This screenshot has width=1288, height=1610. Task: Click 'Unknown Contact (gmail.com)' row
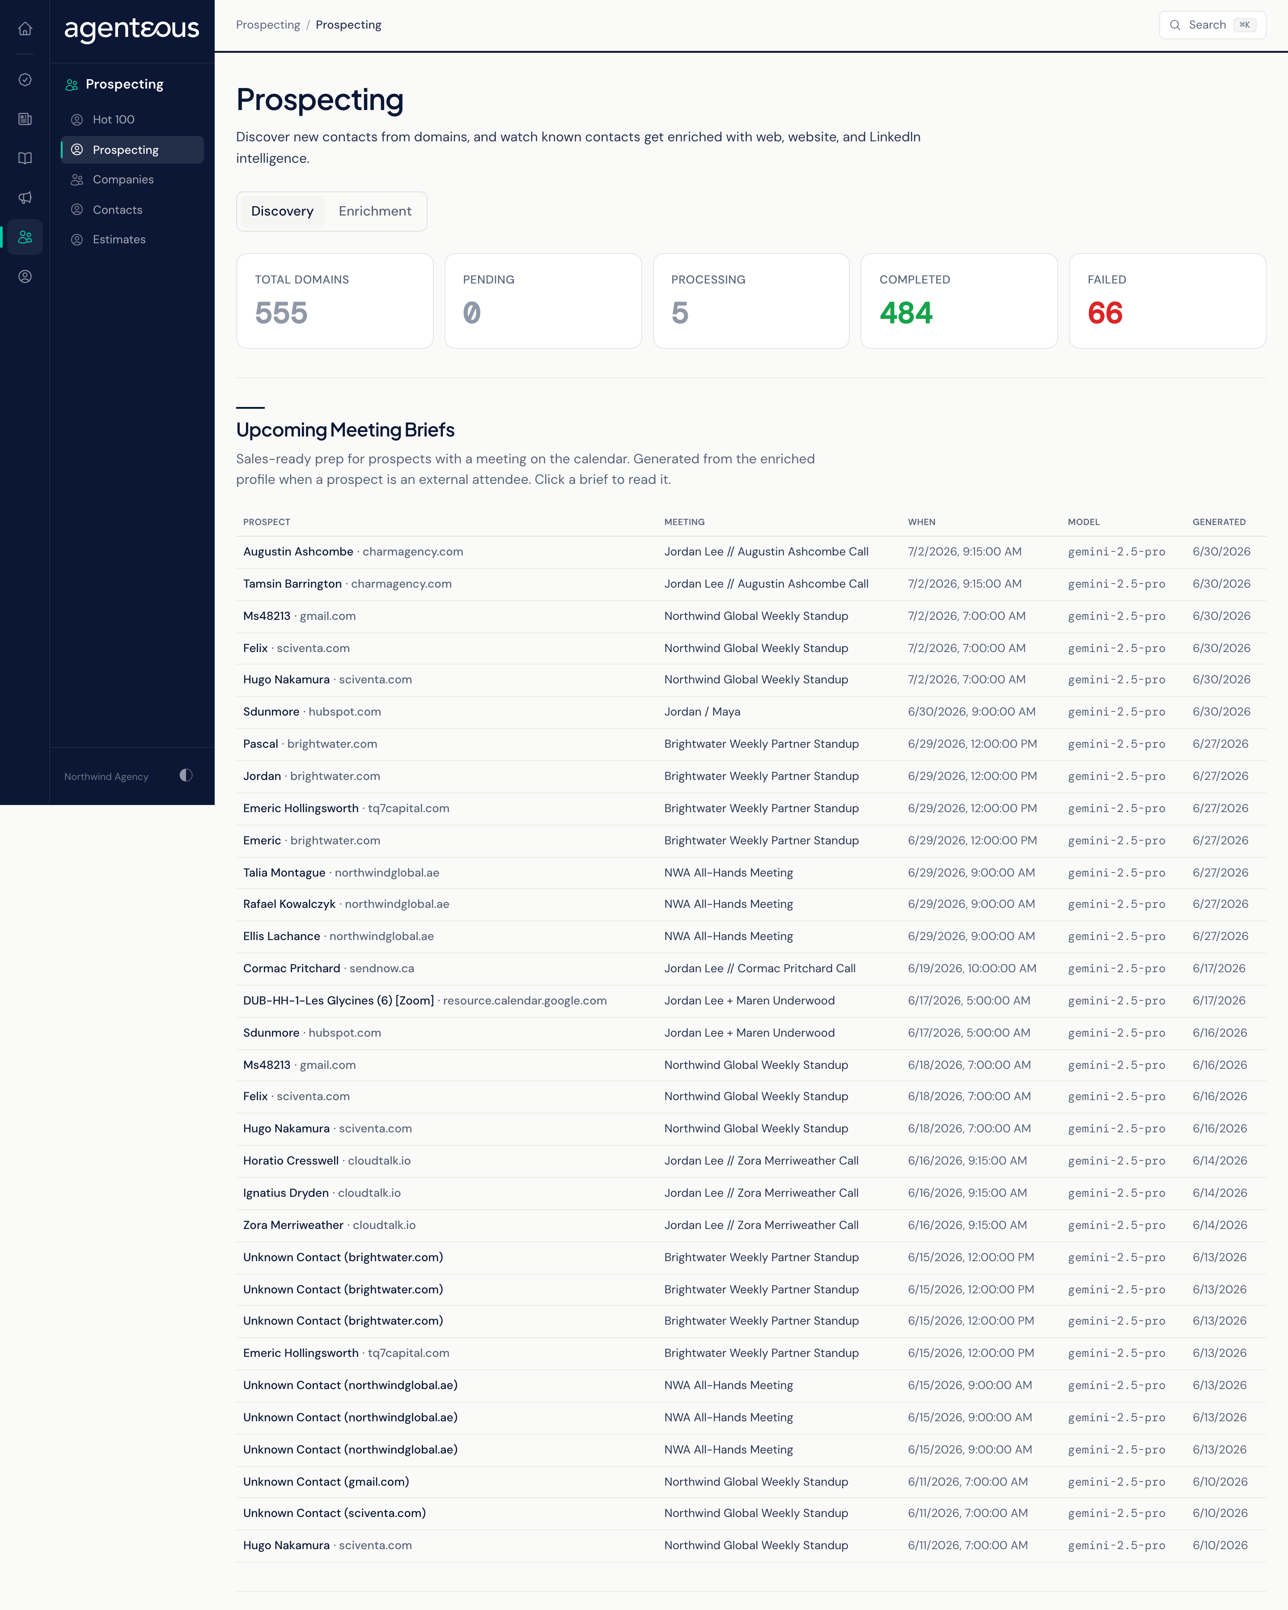[x=751, y=1482]
